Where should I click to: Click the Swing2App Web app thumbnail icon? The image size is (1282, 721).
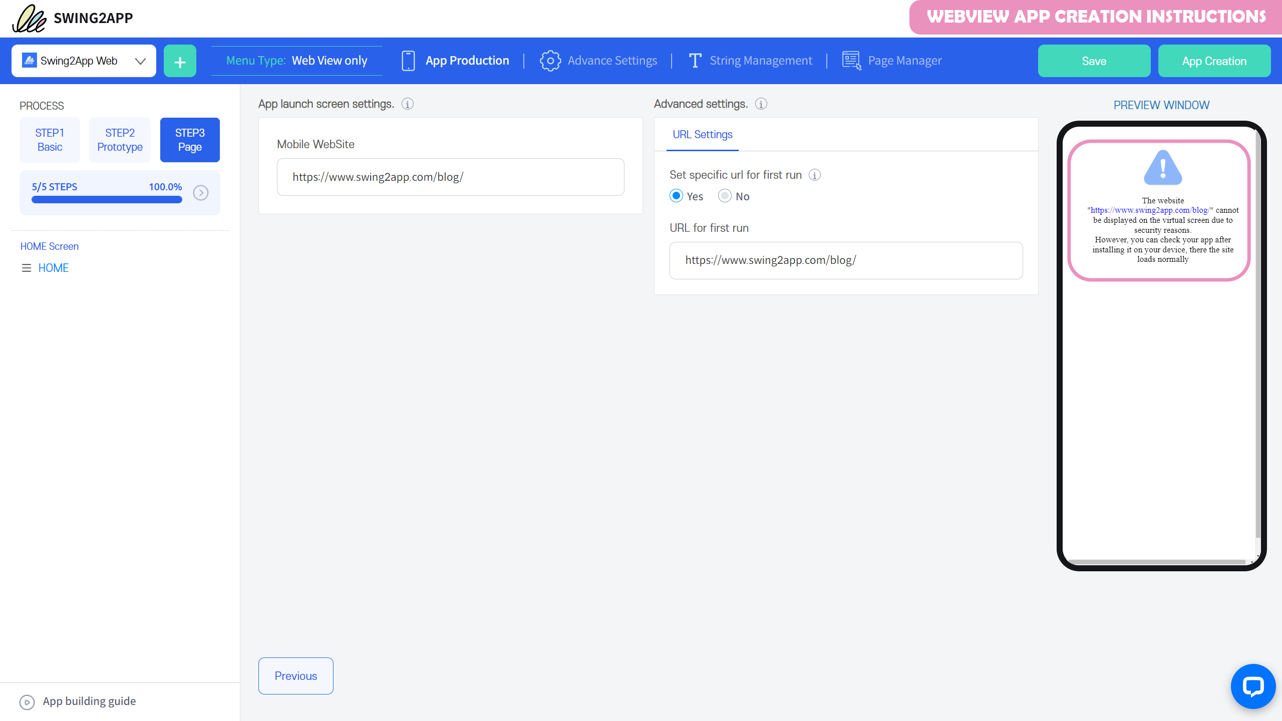(30, 61)
